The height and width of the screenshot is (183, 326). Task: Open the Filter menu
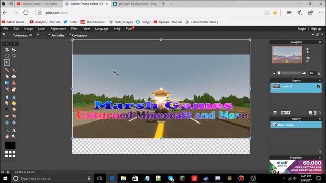[74, 29]
